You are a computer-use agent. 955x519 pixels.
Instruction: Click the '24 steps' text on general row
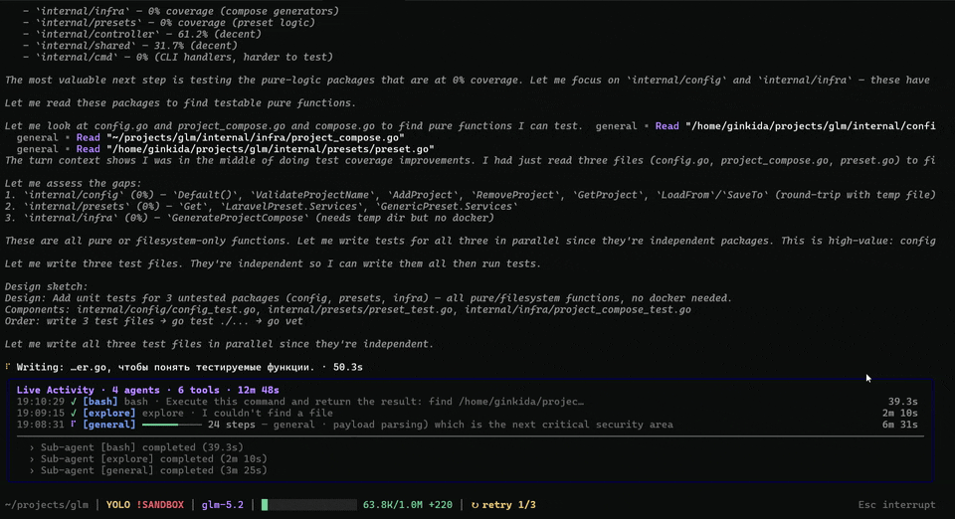click(232, 425)
